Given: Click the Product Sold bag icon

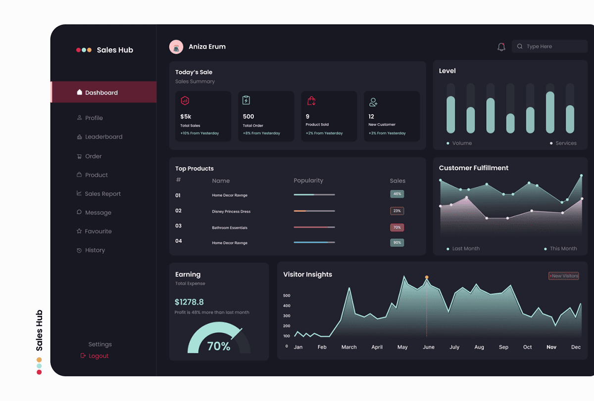Looking at the screenshot, I should (311, 100).
